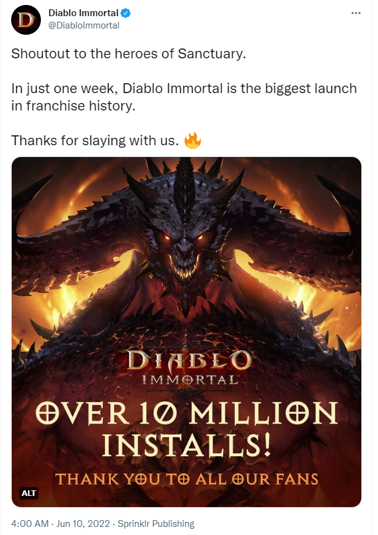The height and width of the screenshot is (535, 378).
Task: Click the 'INSTALLS!' word in the image
Action: coord(187,445)
